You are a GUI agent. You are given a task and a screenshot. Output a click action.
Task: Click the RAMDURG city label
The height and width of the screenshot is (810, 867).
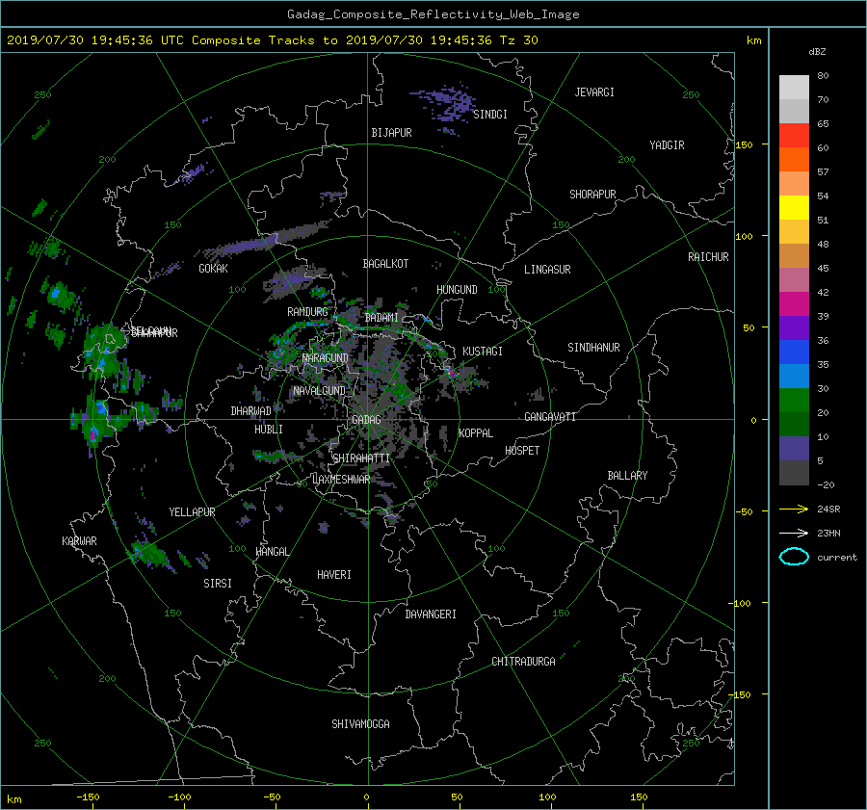click(307, 312)
